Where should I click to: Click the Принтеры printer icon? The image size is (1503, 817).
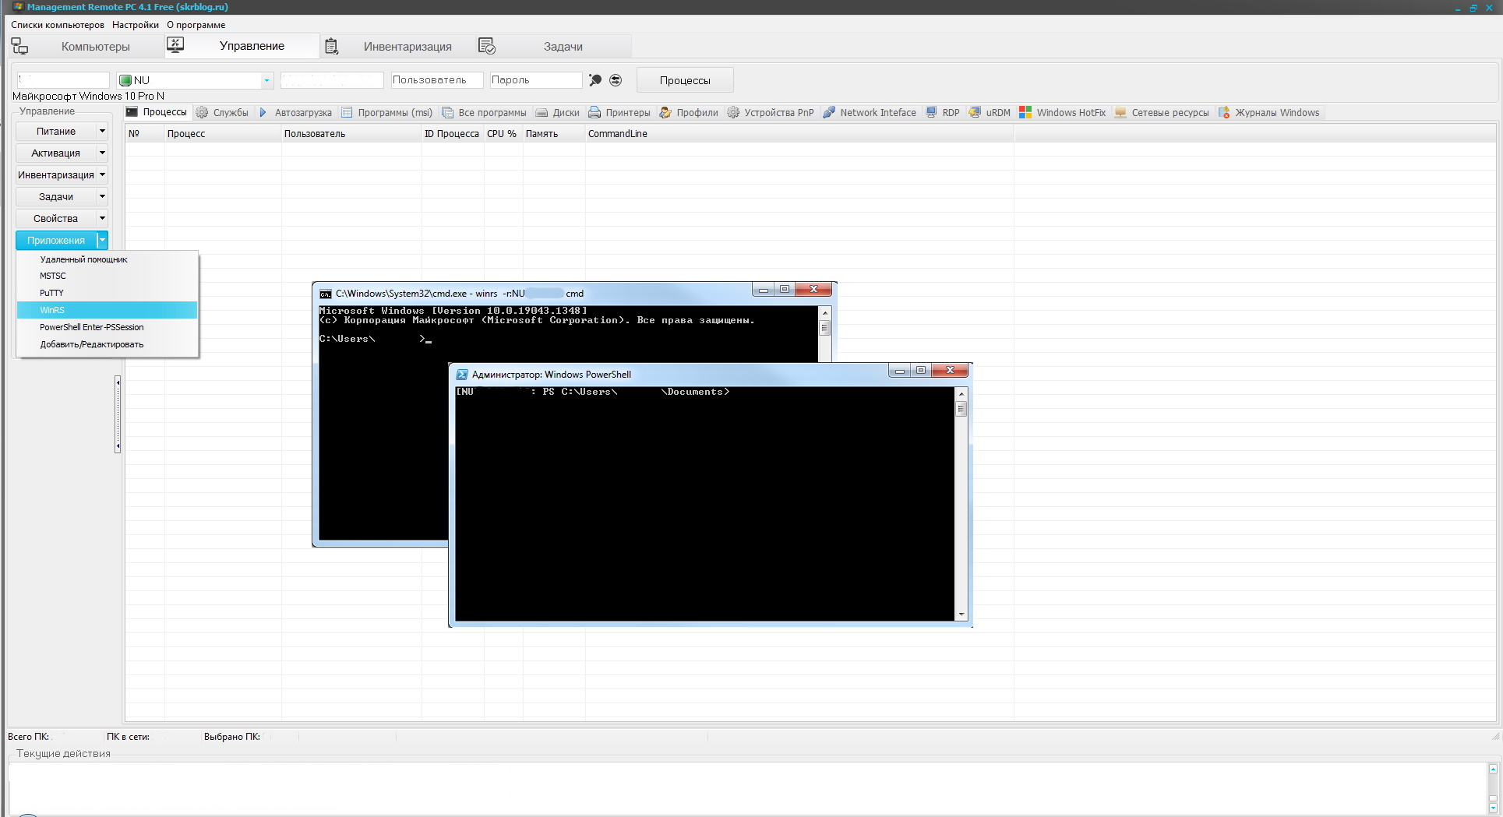(x=594, y=112)
